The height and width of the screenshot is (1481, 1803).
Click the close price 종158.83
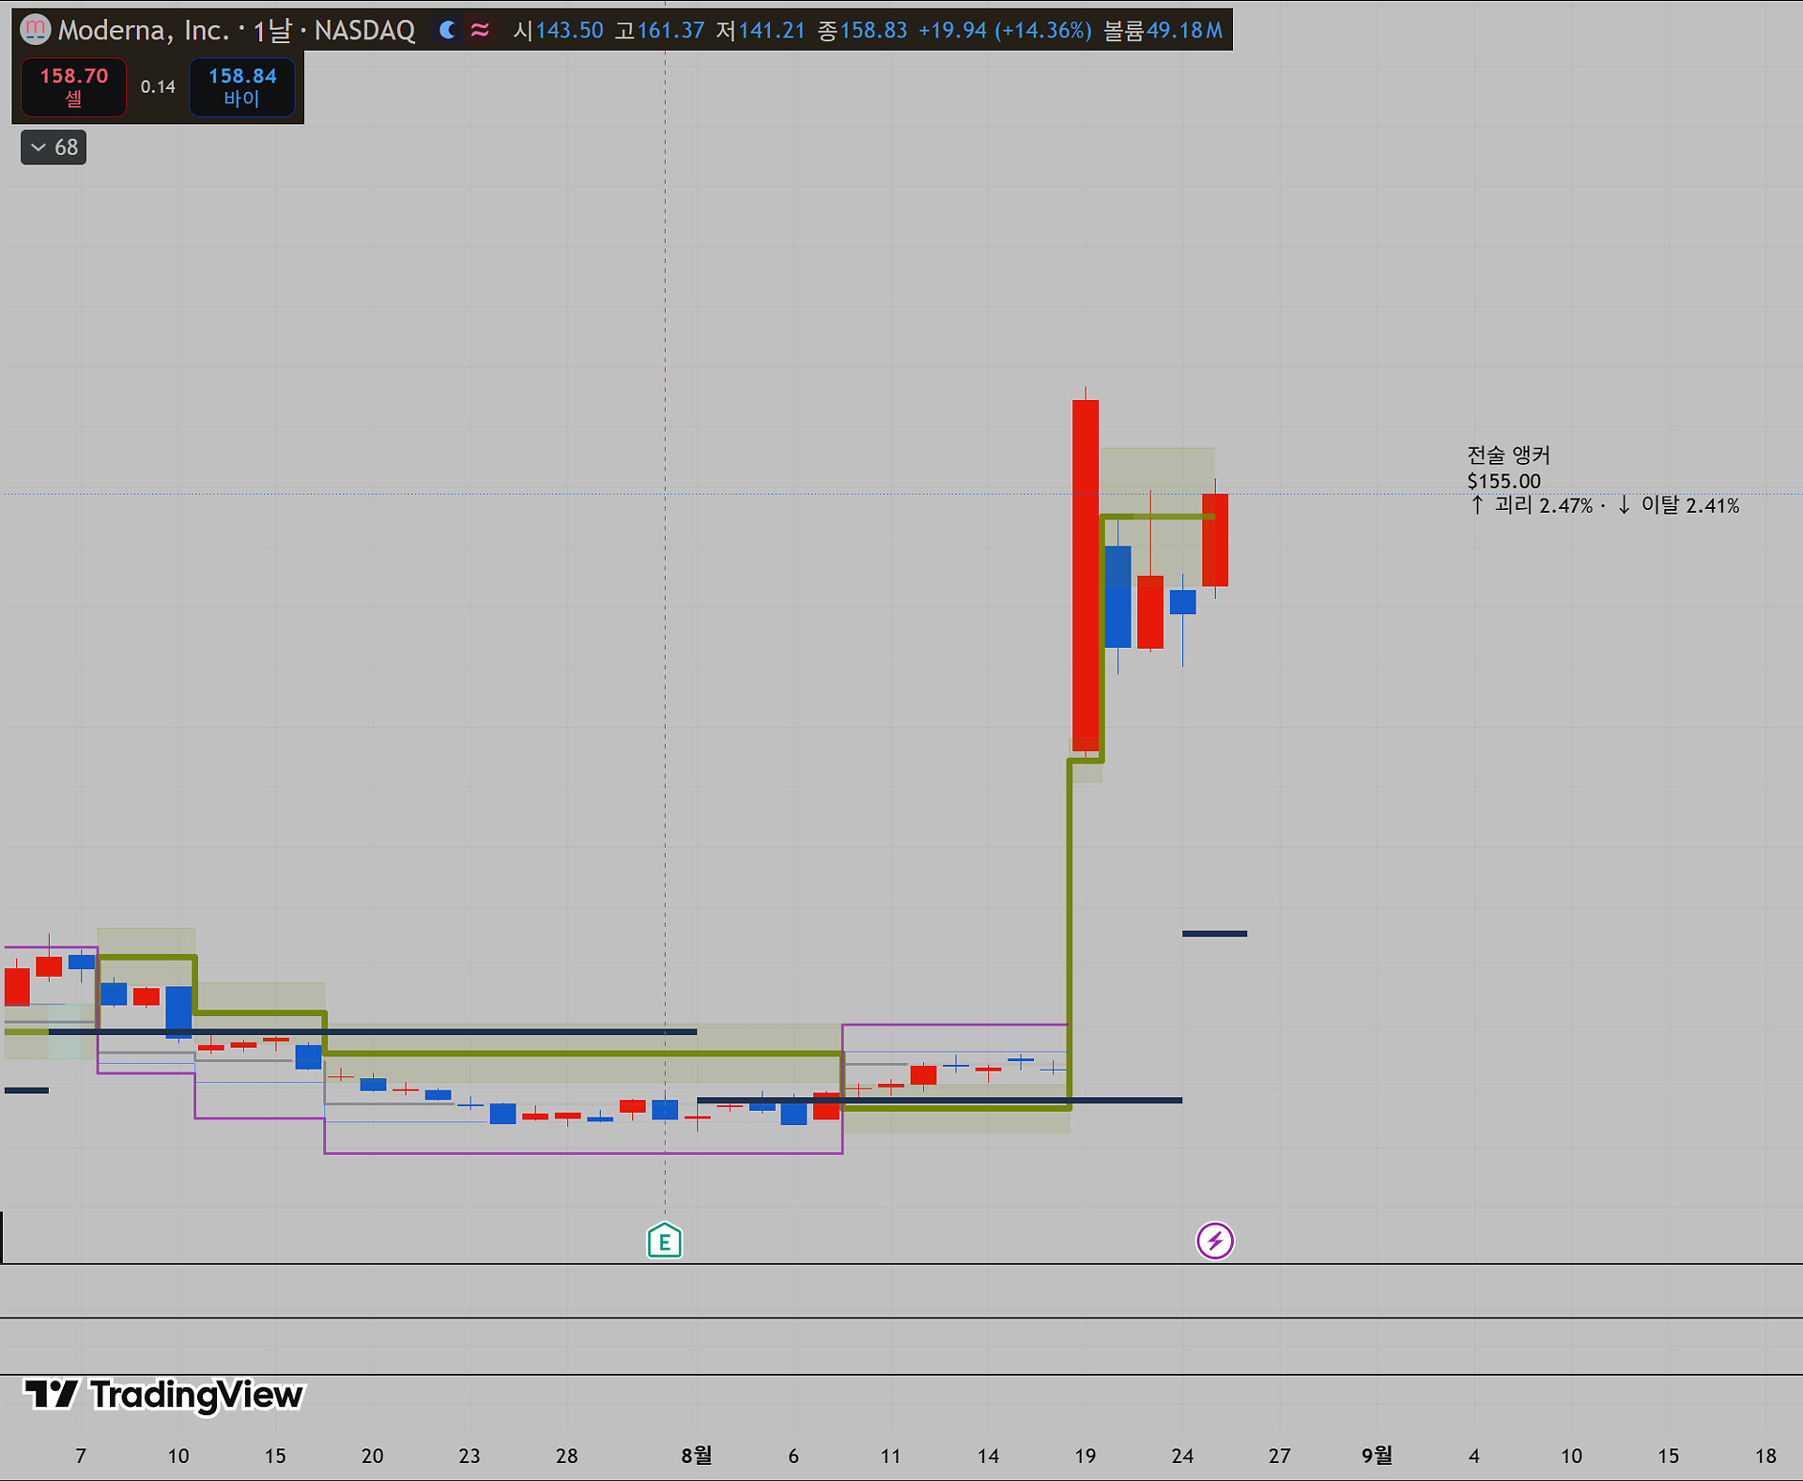point(862,30)
